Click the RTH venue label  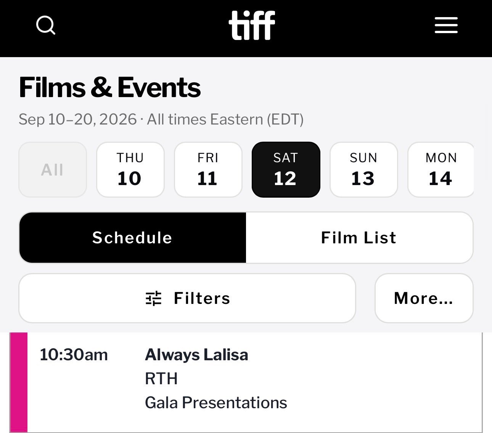tap(161, 379)
